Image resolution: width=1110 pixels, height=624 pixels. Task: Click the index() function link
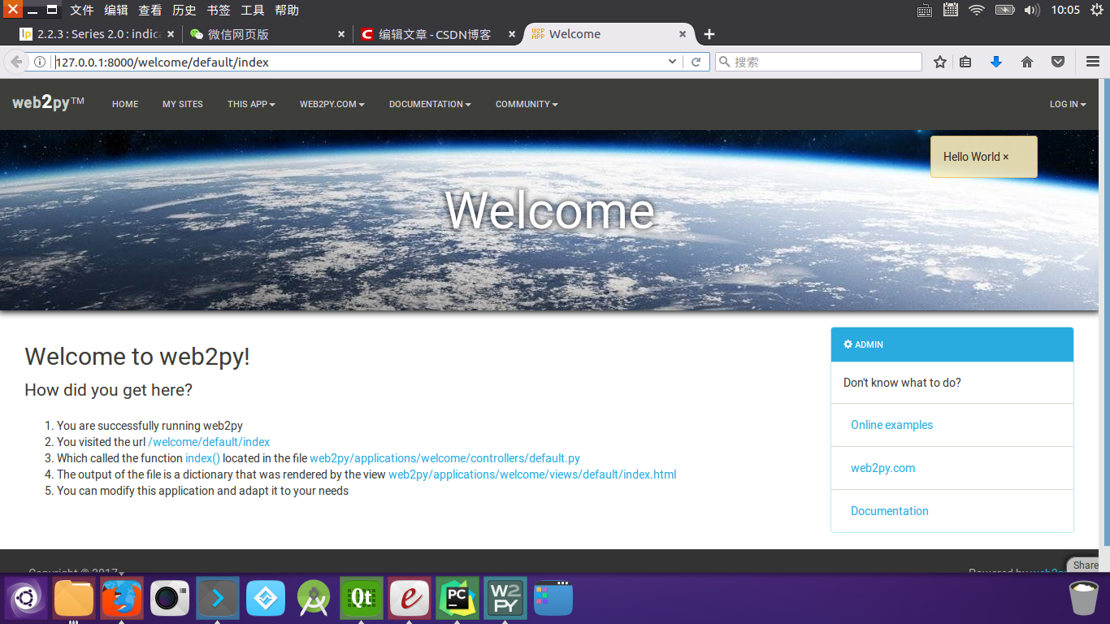point(202,458)
